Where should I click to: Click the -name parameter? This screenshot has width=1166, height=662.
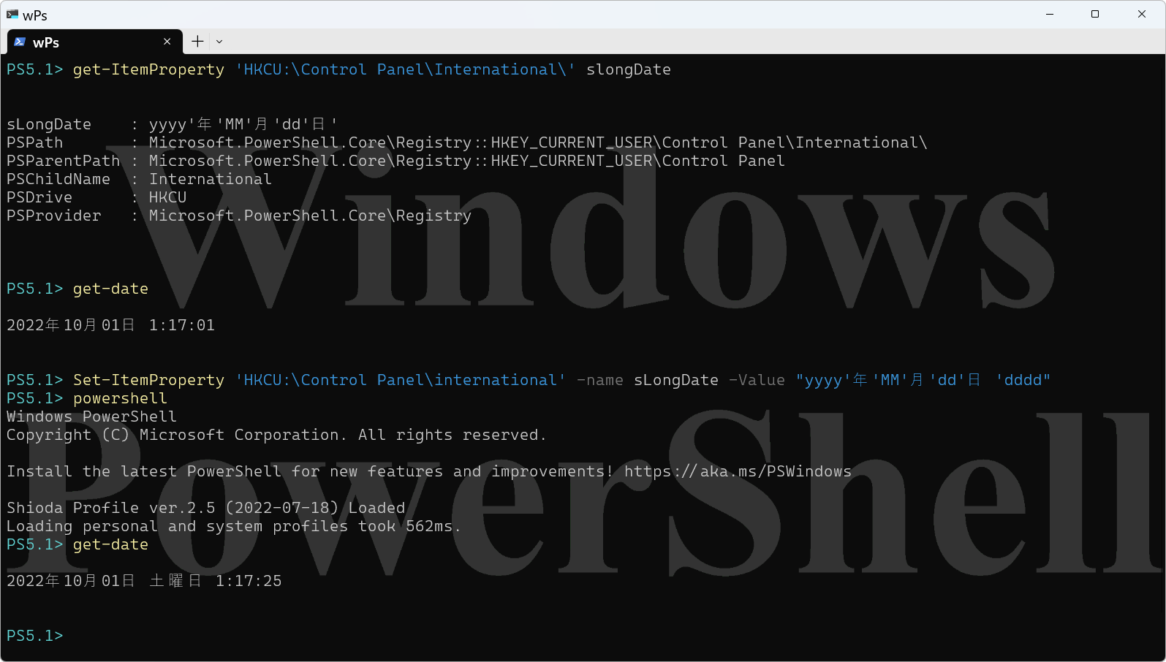pyautogui.click(x=600, y=380)
